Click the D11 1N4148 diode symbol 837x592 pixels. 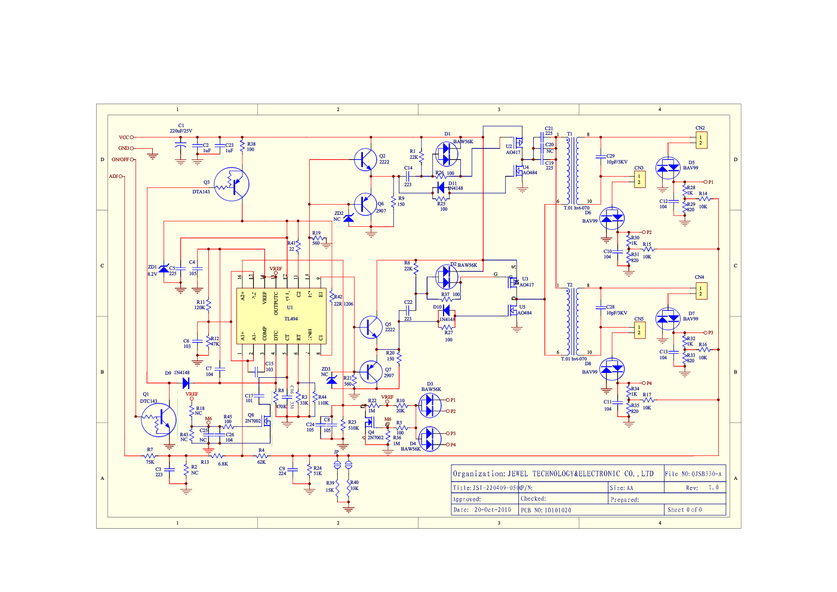(441, 187)
